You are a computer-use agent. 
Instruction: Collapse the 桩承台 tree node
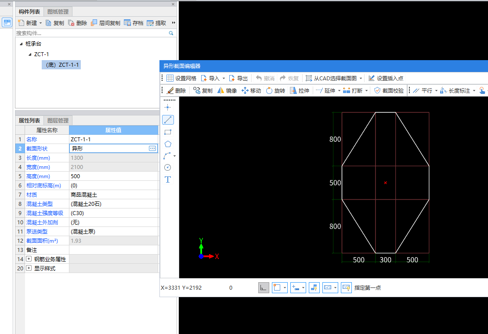(x=21, y=44)
